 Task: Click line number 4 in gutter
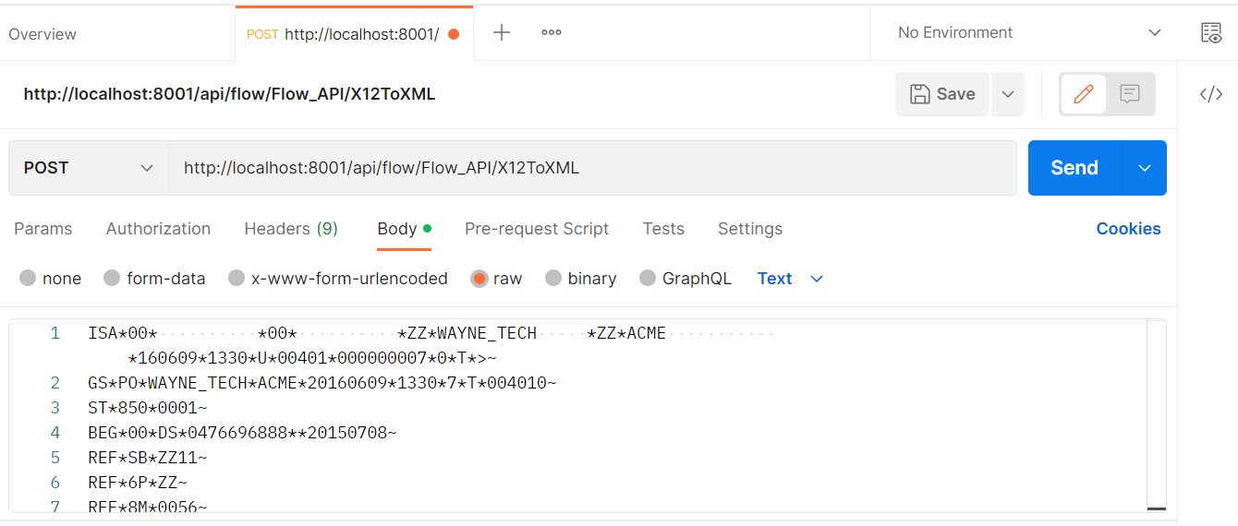(55, 433)
